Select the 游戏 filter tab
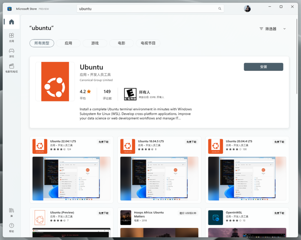Viewport: 301px width, 240px height. click(95, 43)
